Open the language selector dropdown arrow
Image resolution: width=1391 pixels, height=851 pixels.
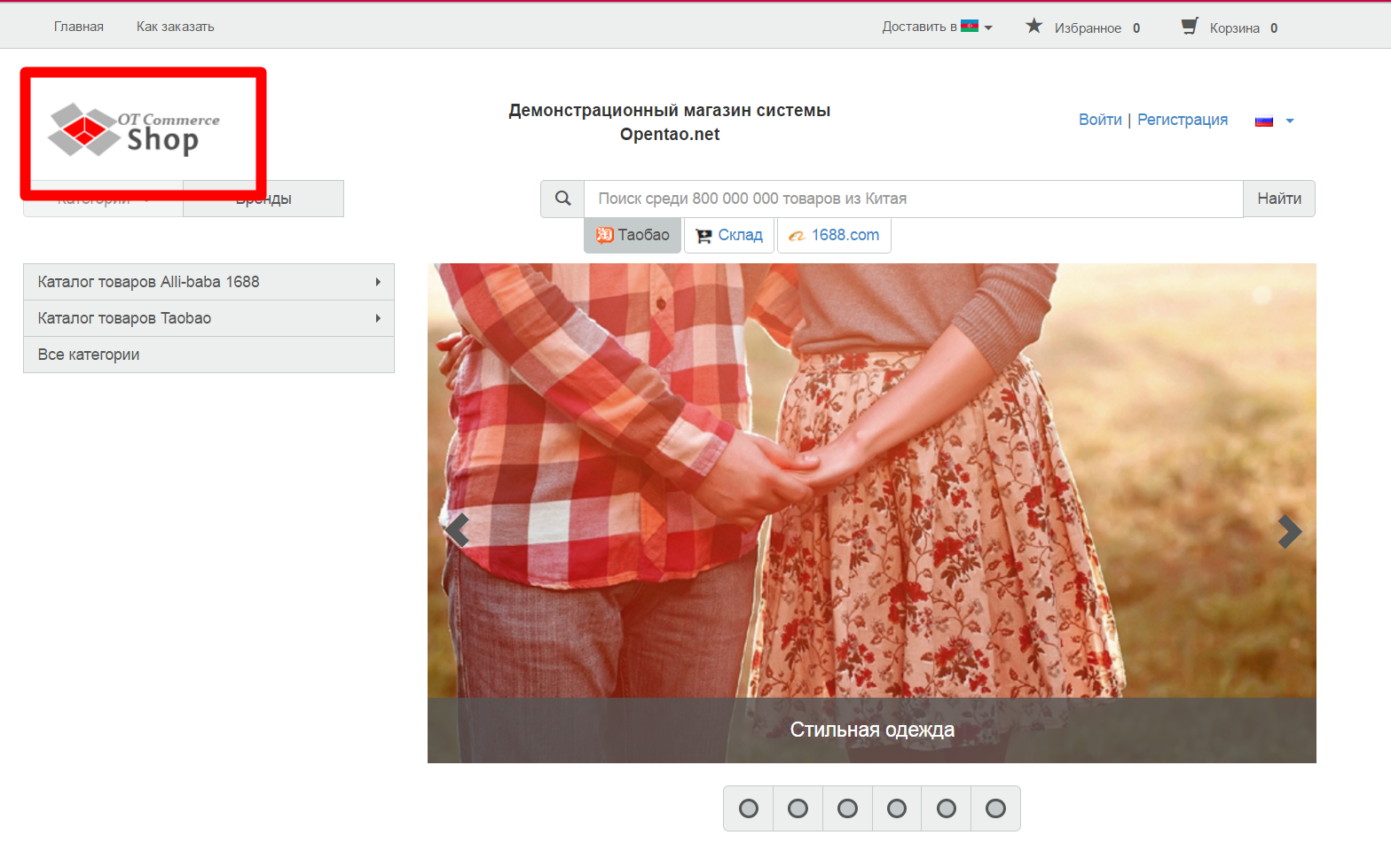tap(1290, 121)
